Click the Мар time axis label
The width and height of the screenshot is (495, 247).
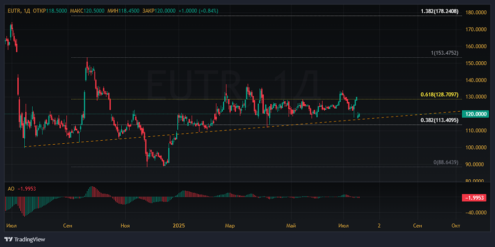point(230,226)
